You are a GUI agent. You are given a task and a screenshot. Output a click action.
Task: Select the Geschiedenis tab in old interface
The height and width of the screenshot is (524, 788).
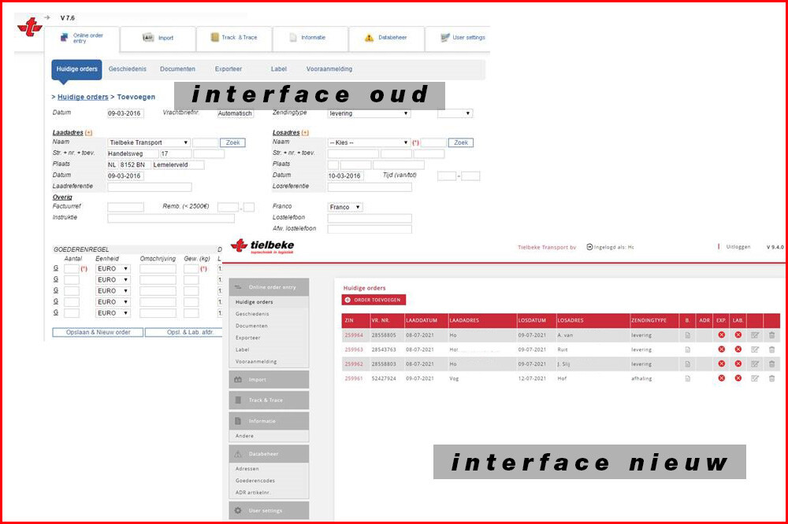(128, 69)
